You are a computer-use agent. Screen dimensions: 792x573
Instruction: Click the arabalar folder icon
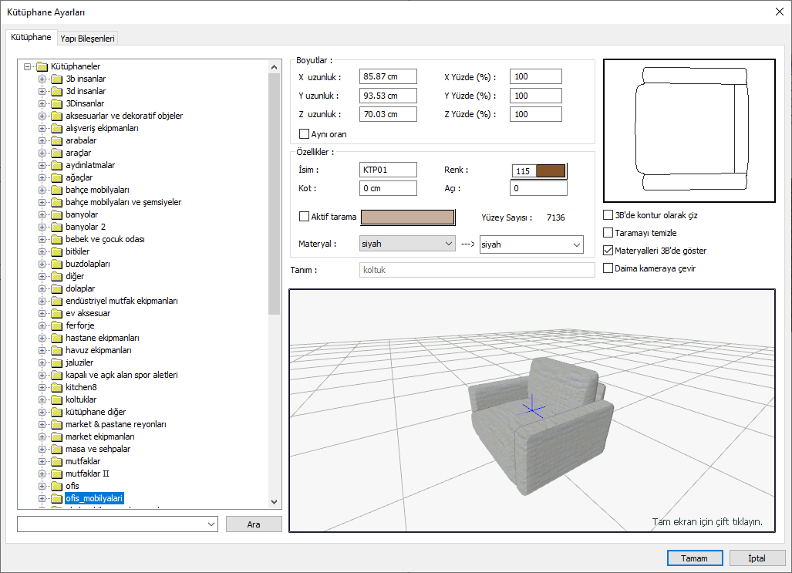coord(56,140)
